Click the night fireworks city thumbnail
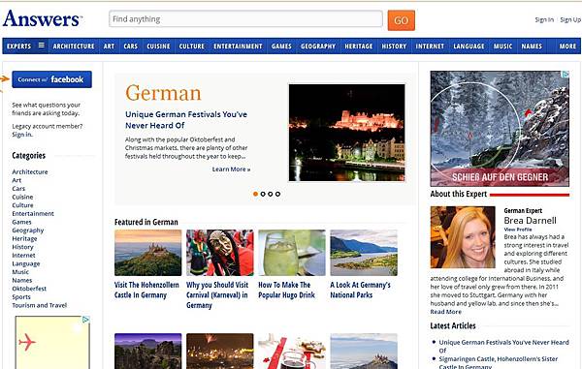Viewport: 582px width, 369px height. coord(220,352)
